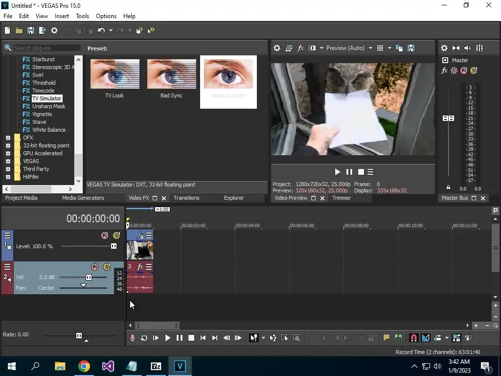
Task: Solo the Master bus
Action: point(474,70)
